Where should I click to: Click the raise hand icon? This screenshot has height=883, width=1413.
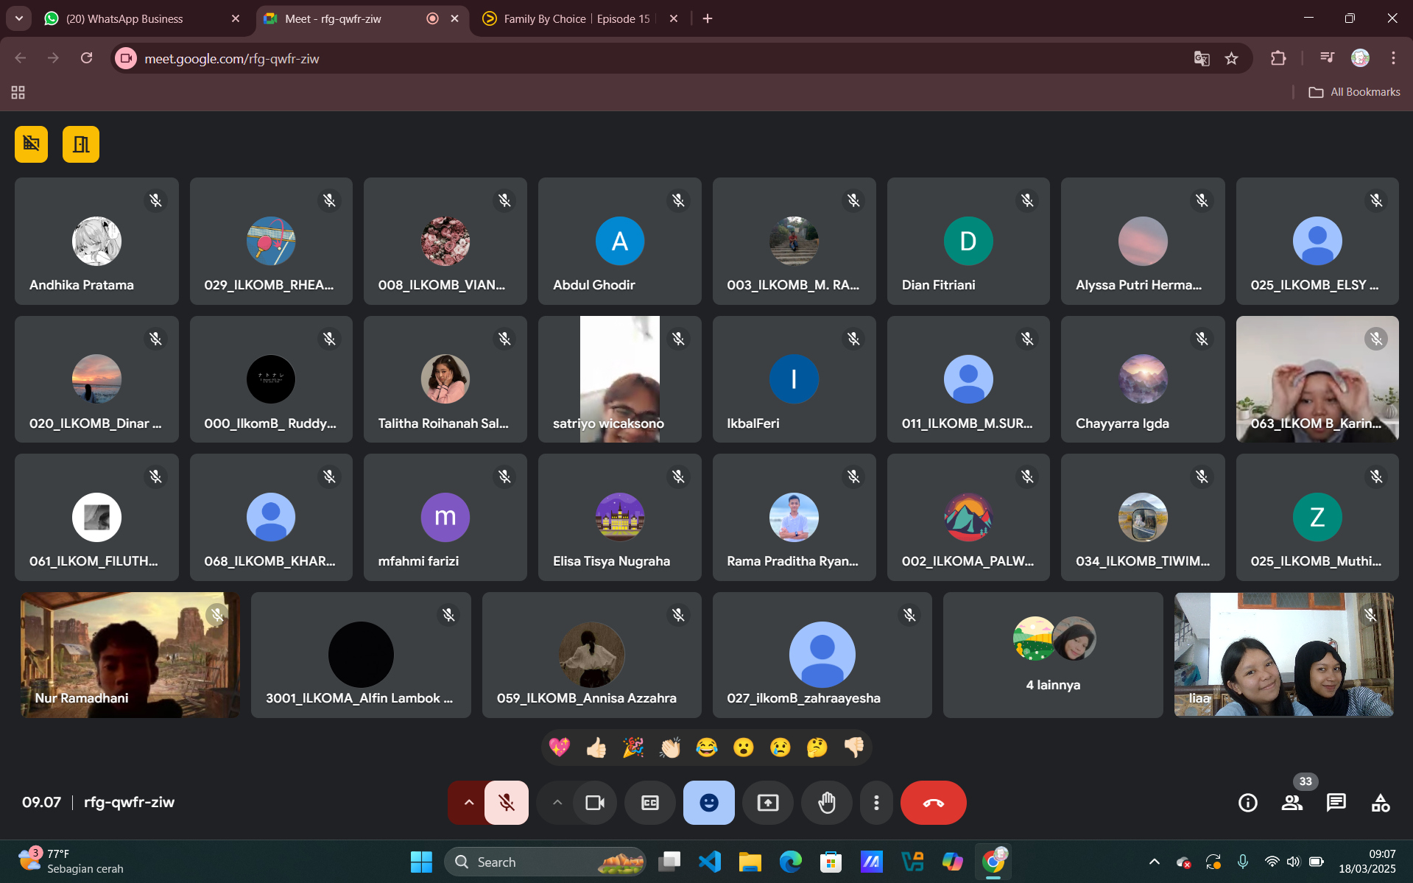[x=826, y=803]
